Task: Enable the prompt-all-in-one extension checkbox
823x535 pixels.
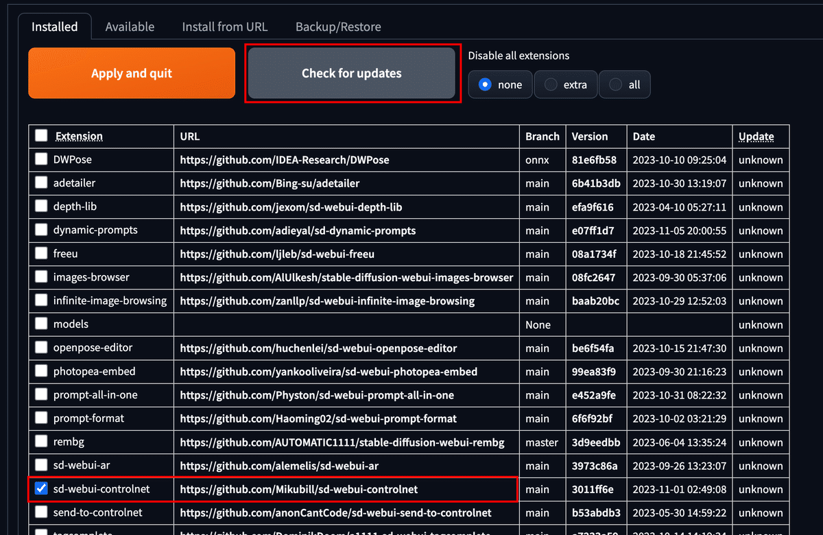Action: (42, 394)
